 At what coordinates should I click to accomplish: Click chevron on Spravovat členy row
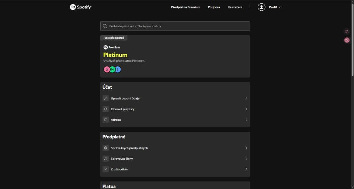(246, 159)
